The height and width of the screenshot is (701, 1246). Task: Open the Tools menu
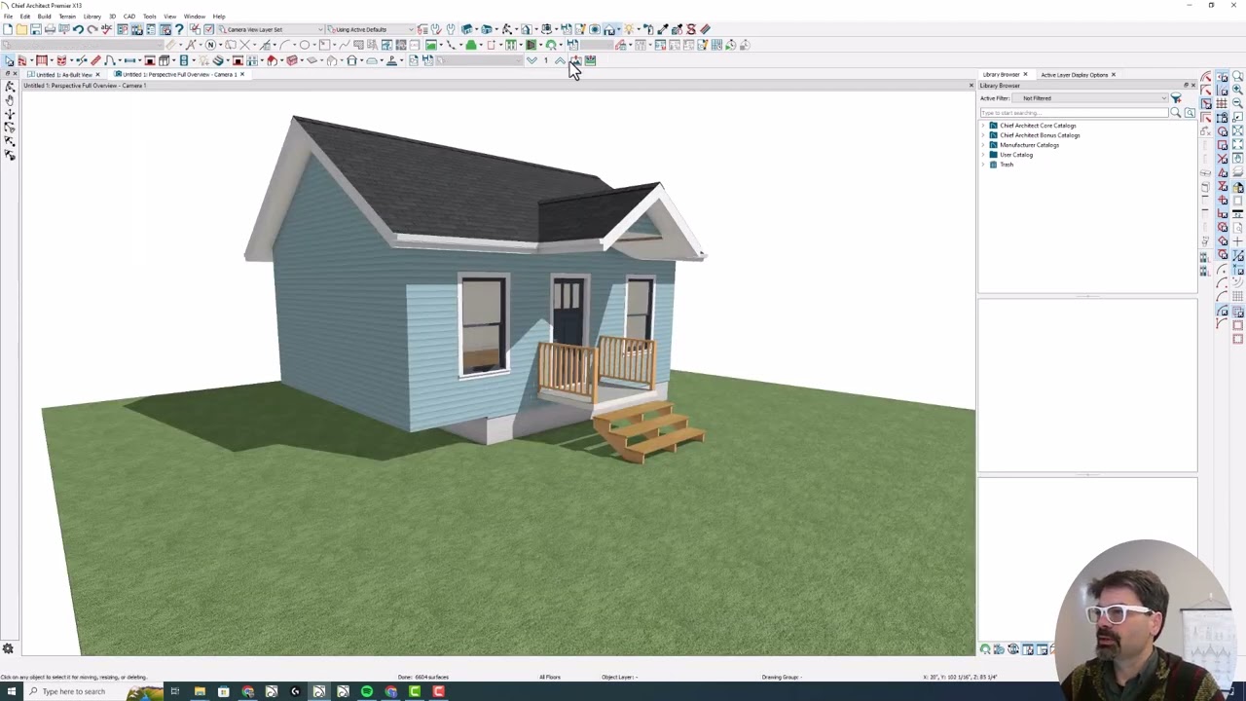[149, 17]
